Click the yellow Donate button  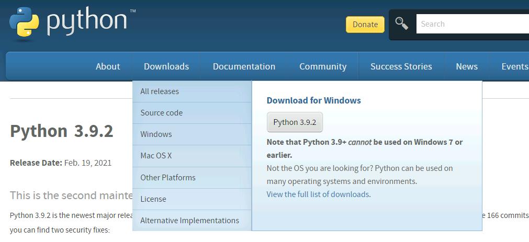(365, 25)
